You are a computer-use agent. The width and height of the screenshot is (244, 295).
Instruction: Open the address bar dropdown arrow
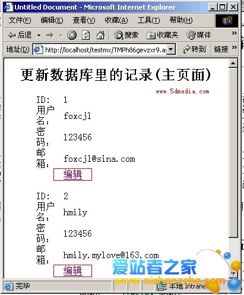(171, 49)
